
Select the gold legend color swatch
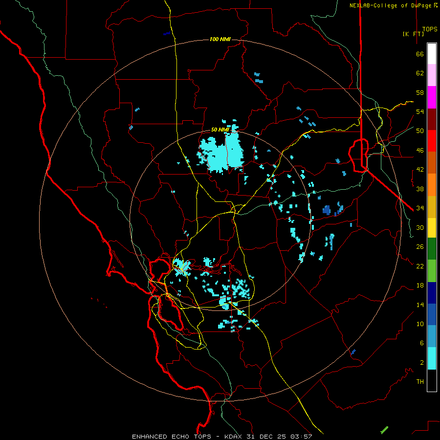tap(432, 207)
